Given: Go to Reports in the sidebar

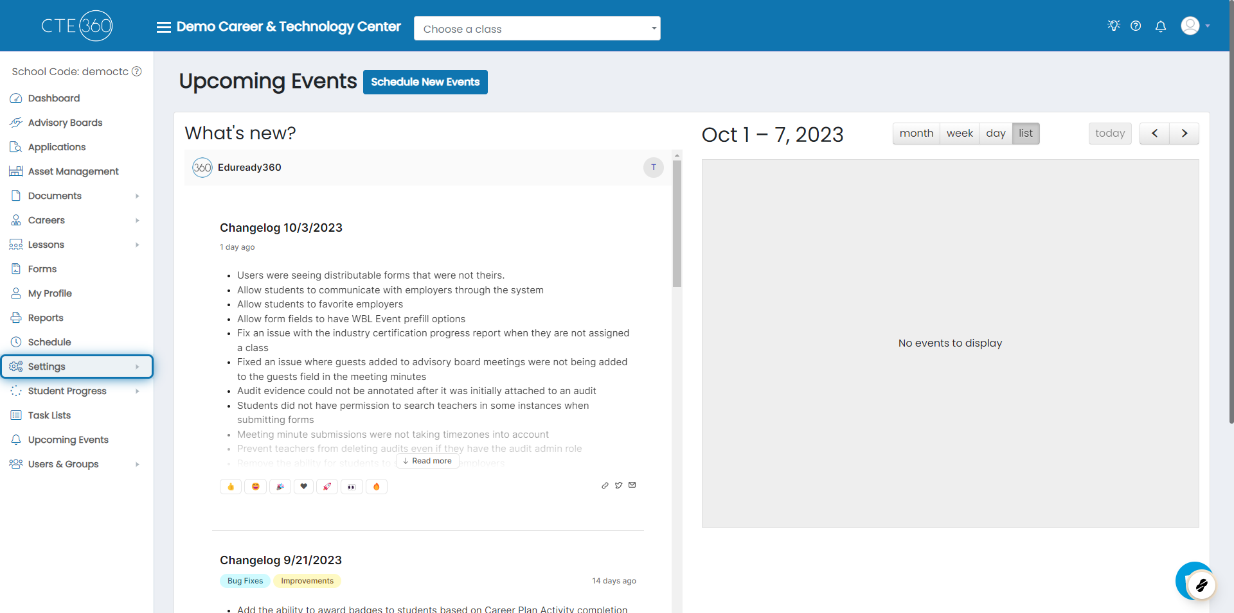Looking at the screenshot, I should click(46, 318).
